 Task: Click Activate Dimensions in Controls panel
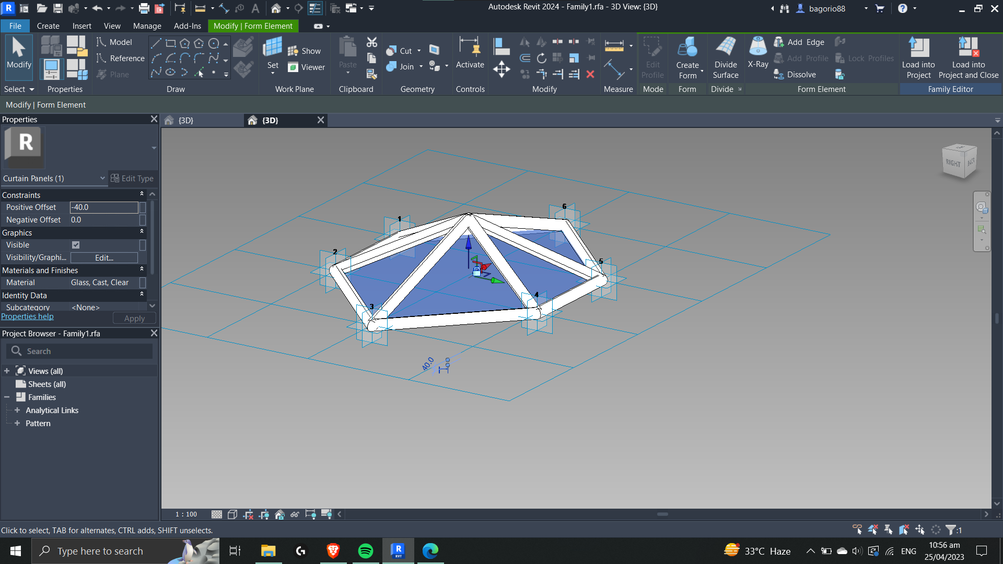coord(470,55)
